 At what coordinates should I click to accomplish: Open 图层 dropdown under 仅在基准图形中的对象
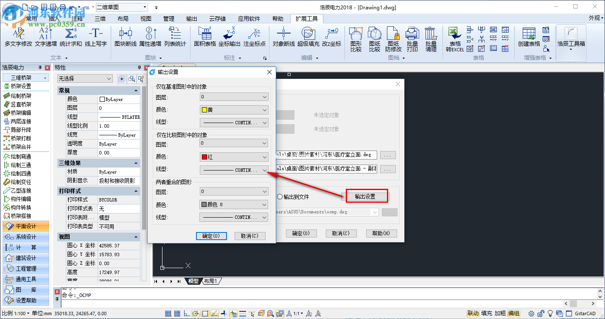click(234, 97)
